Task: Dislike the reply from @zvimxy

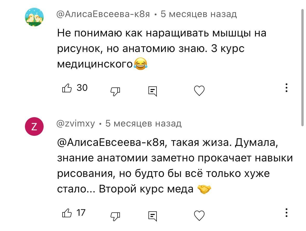Action: click(115, 216)
